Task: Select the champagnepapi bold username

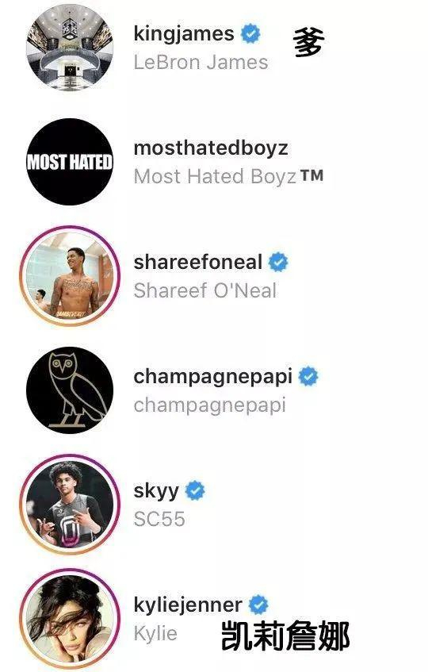Action: click(212, 378)
